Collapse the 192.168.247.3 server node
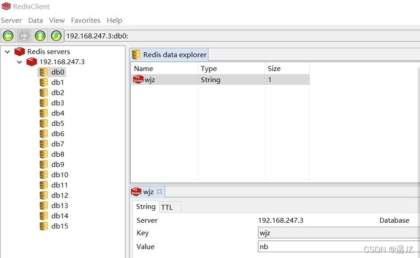Image resolution: width=420 pixels, height=258 pixels. [x=19, y=62]
